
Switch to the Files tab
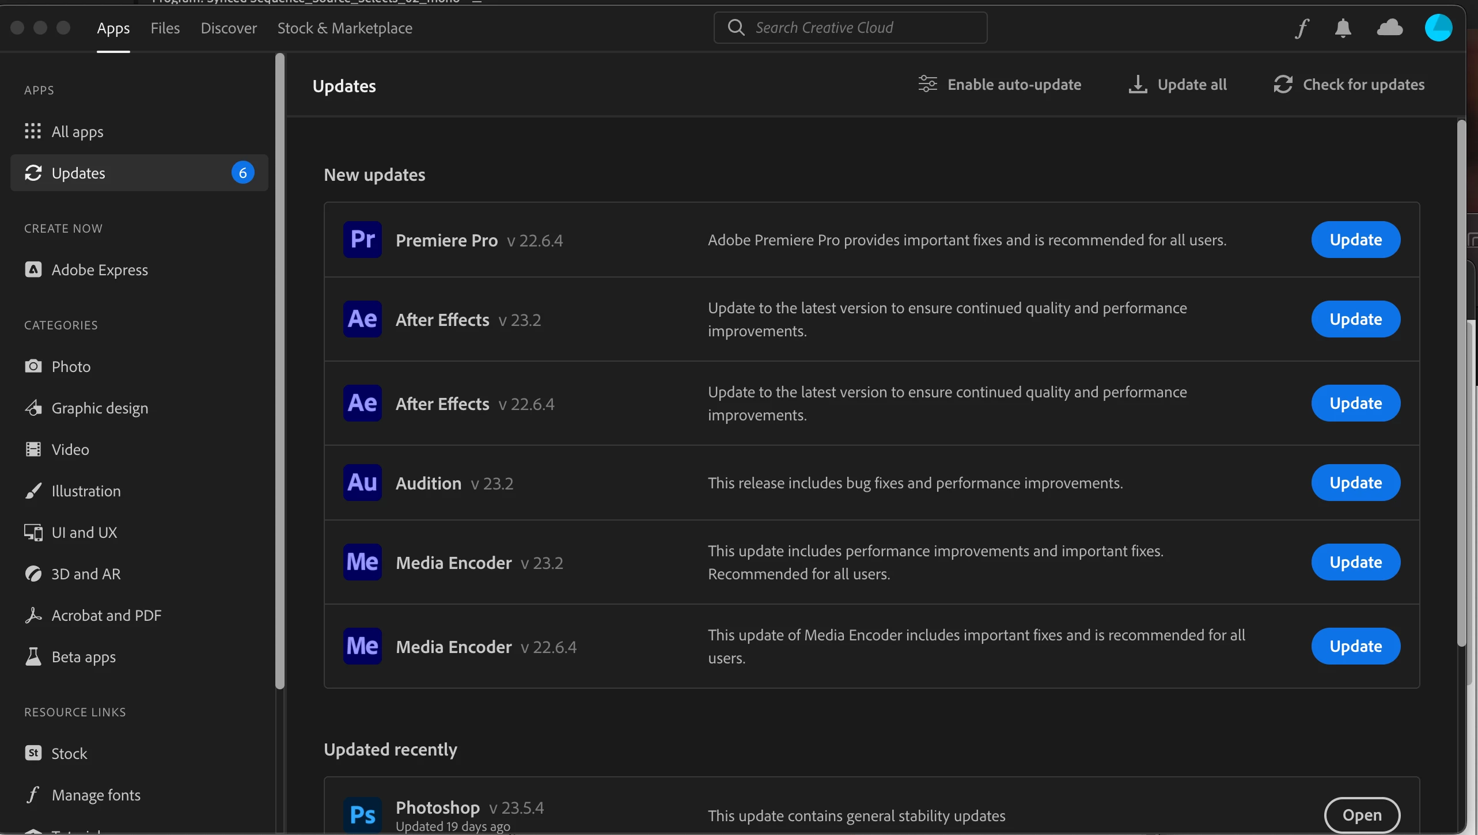165,28
